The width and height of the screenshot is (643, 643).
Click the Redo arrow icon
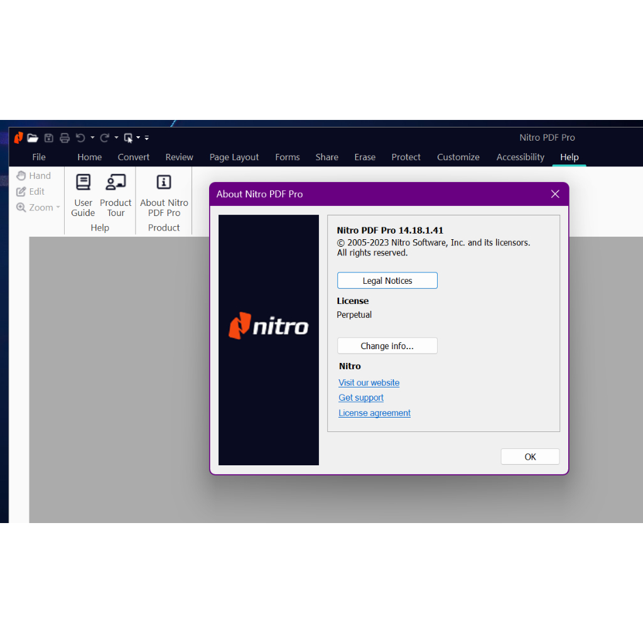(x=104, y=138)
